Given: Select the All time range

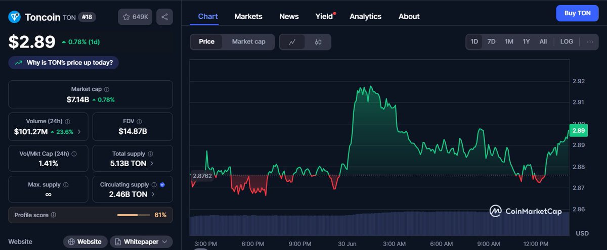Looking at the screenshot, I should [x=543, y=41].
